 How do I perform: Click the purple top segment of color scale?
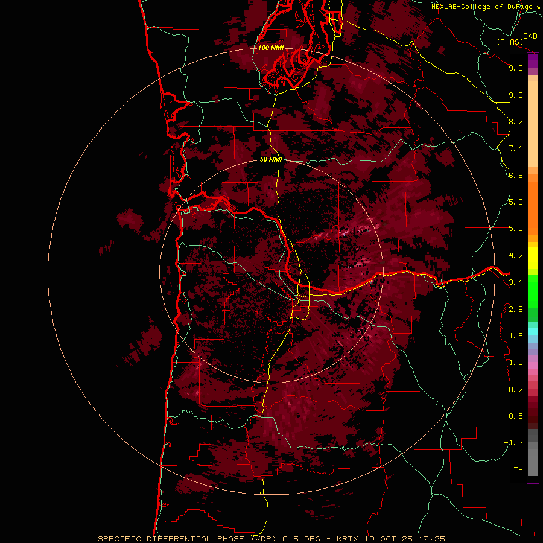click(533, 60)
